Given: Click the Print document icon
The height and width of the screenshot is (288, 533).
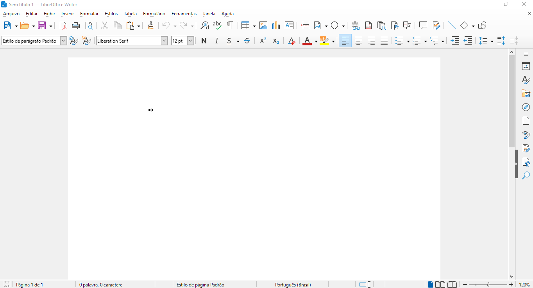Looking at the screenshot, I should pyautogui.click(x=76, y=26).
